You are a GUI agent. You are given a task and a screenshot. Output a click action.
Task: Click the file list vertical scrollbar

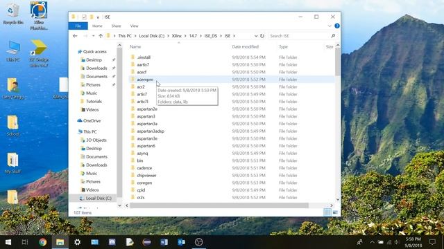click(x=338, y=62)
